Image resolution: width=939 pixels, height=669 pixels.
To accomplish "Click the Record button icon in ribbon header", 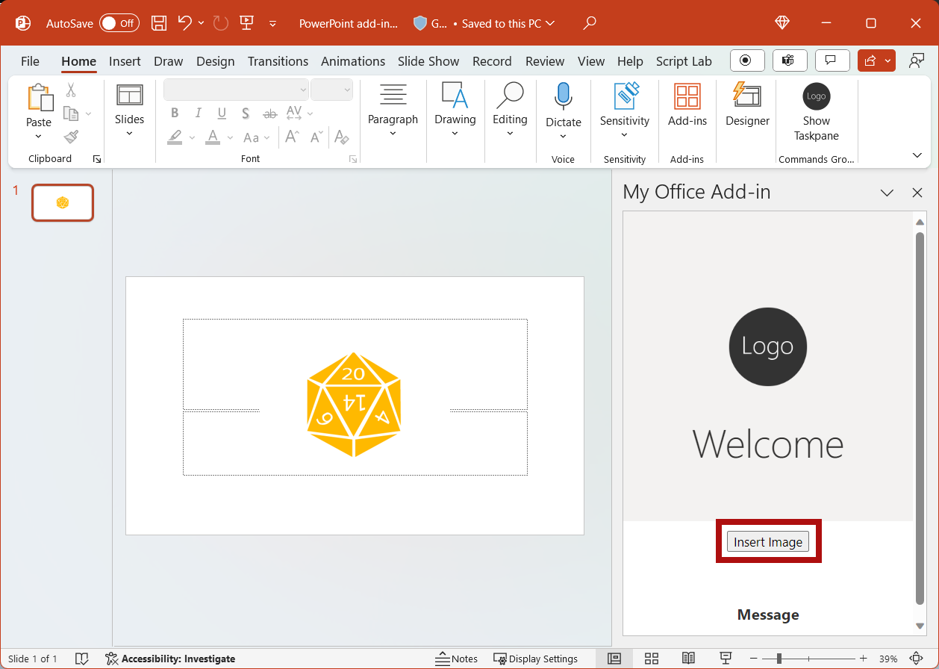I will [x=747, y=60].
